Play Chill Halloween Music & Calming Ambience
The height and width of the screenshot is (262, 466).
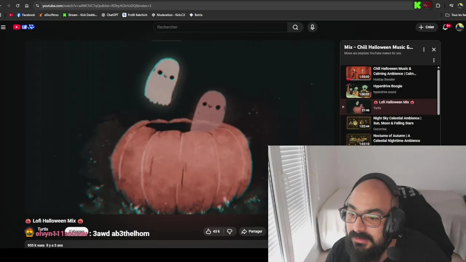click(395, 71)
